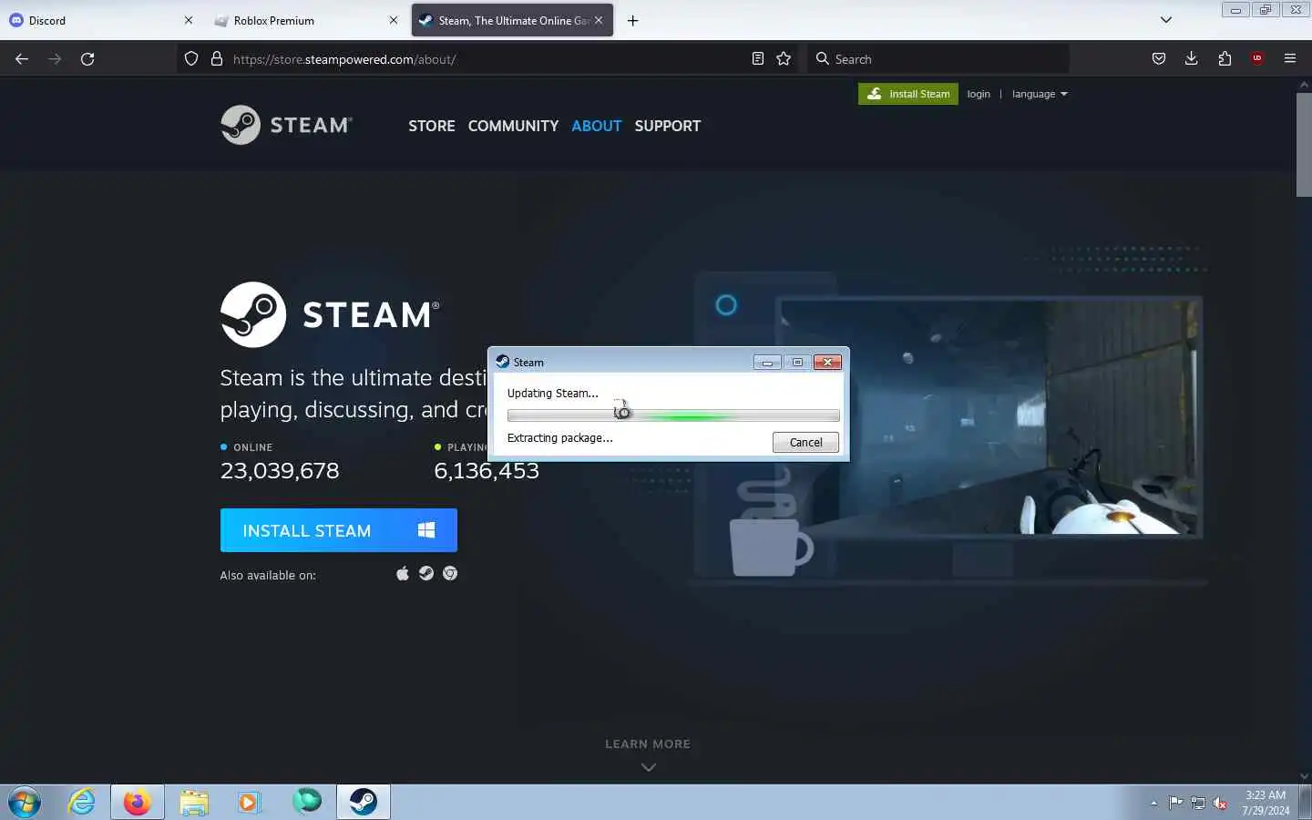This screenshot has height=820, width=1312.
Task: Launch Internet Explorer from taskbar
Action: (x=82, y=802)
